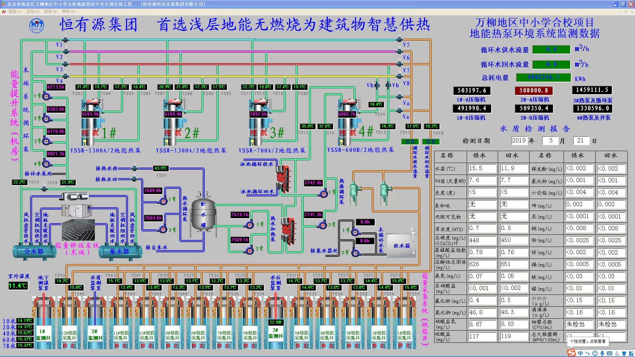The width and height of the screenshot is (635, 357).
Task: Click the hot water storage tank (贮水罐)
Action: click(203, 214)
